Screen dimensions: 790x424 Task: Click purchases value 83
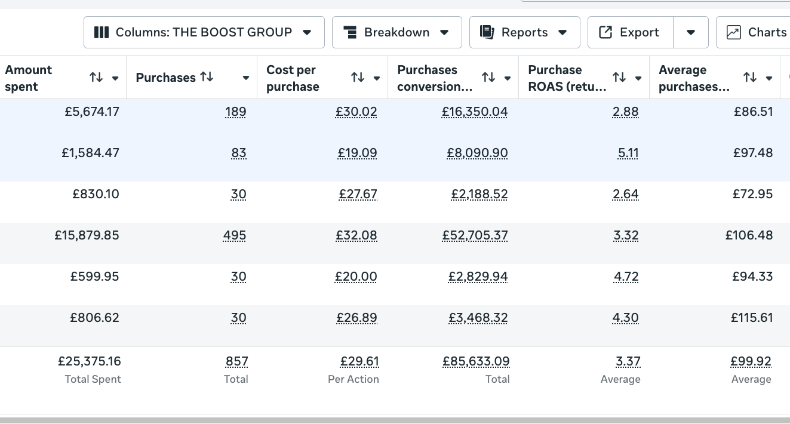(x=239, y=153)
